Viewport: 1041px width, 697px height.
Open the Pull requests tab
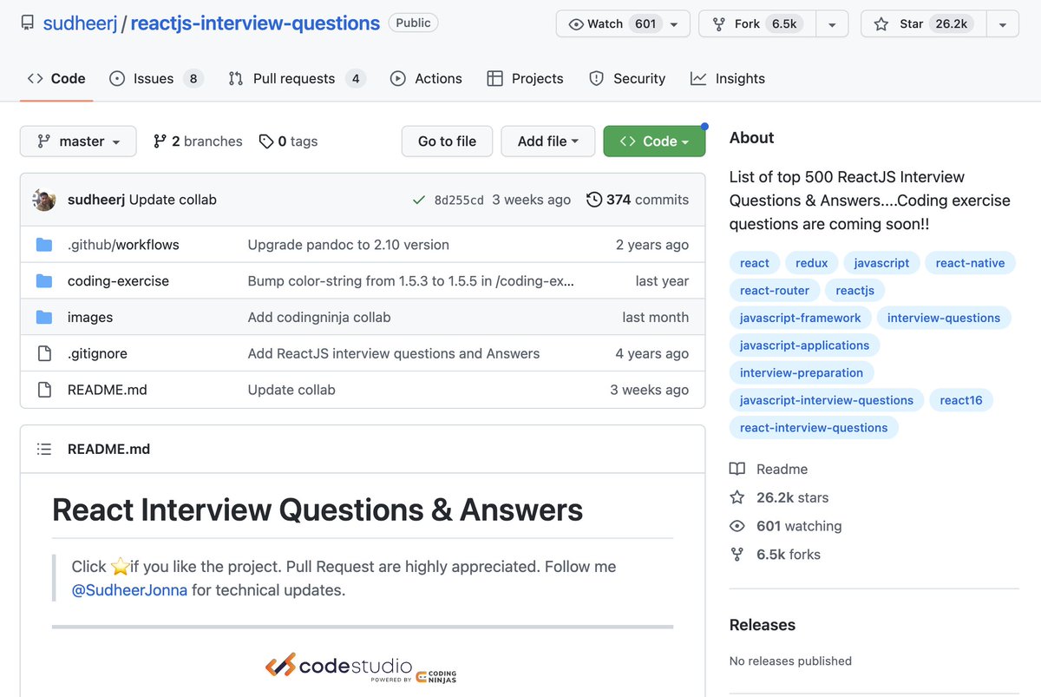click(297, 78)
